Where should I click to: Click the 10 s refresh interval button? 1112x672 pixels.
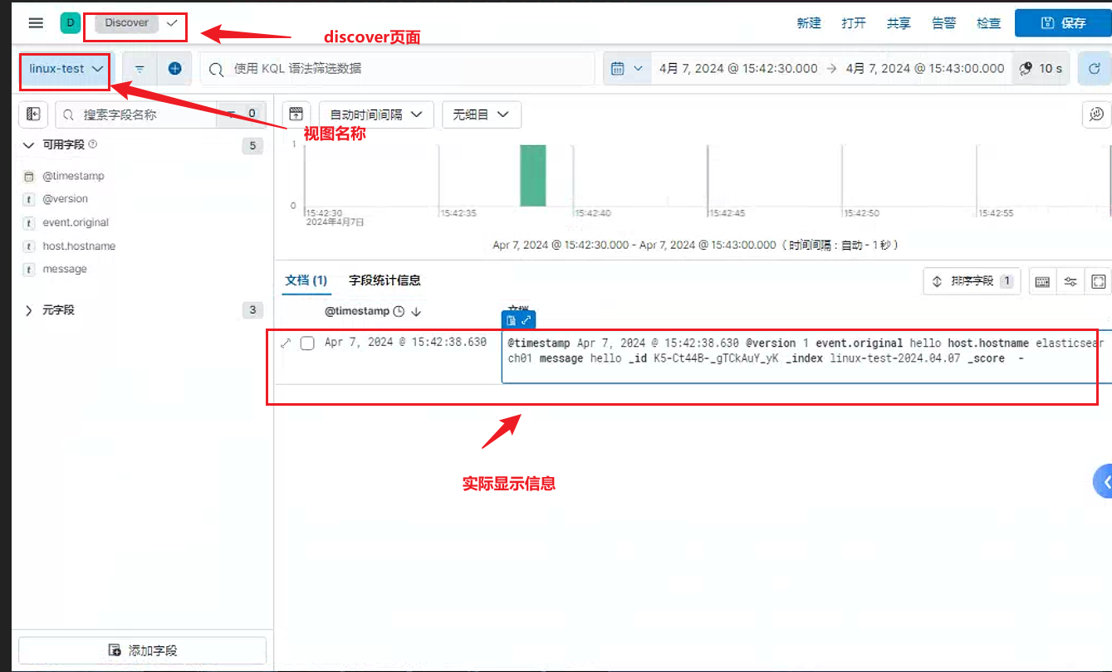pos(1041,69)
